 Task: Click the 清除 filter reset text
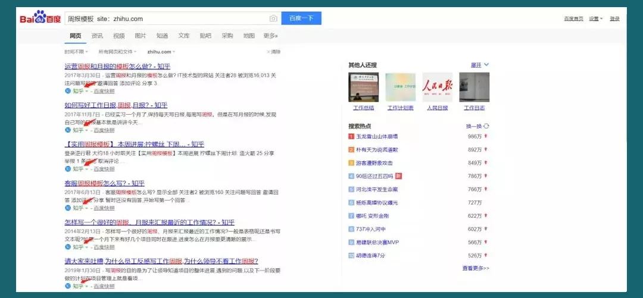tap(276, 52)
